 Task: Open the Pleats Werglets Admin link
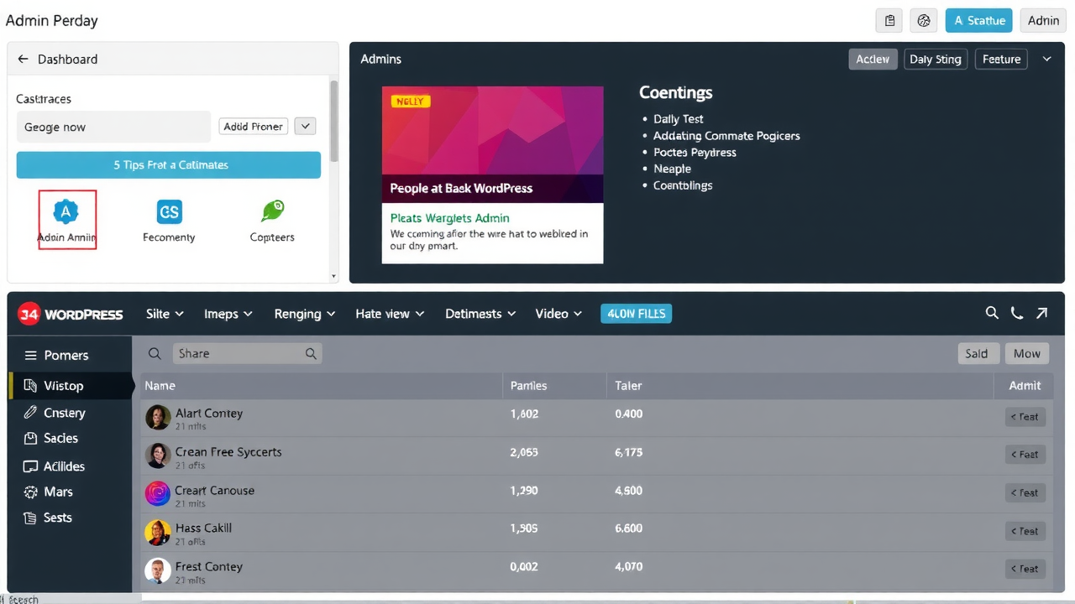click(449, 217)
